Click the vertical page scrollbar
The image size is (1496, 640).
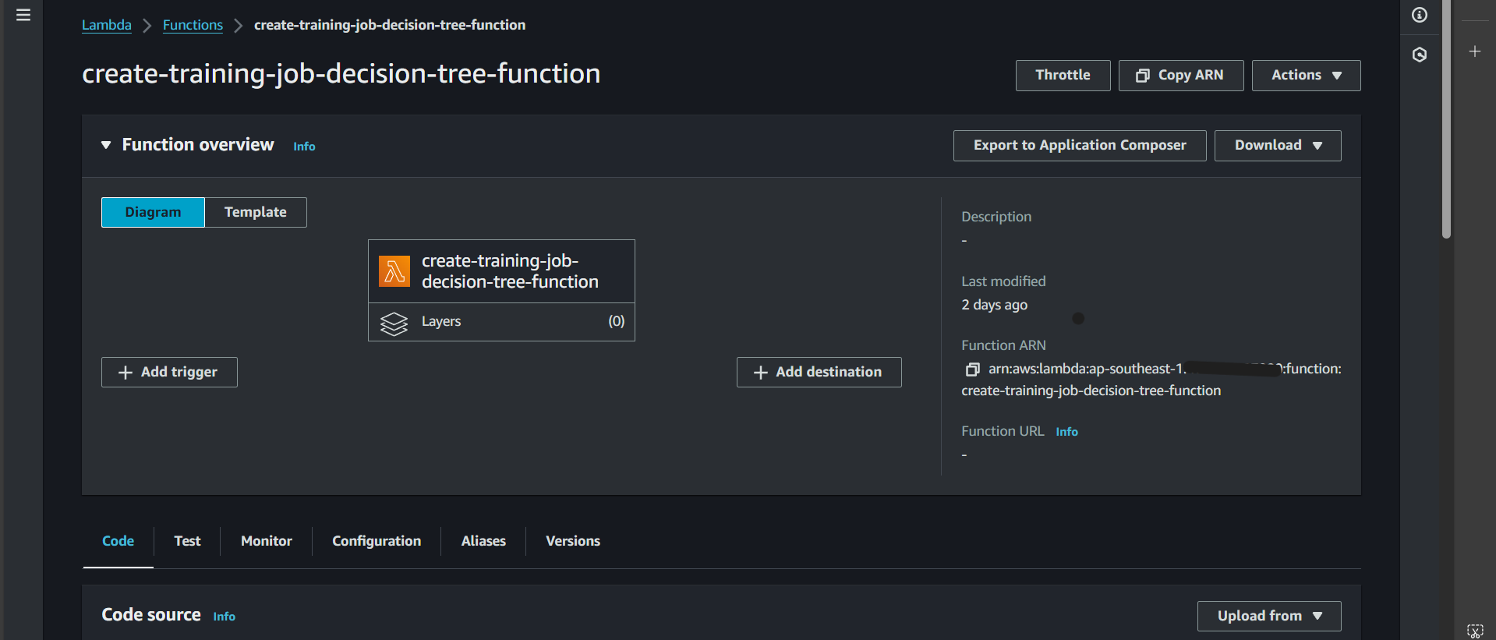coord(1446,117)
